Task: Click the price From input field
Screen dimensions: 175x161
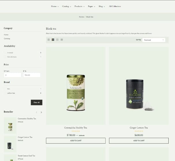Action: pos(12,75)
